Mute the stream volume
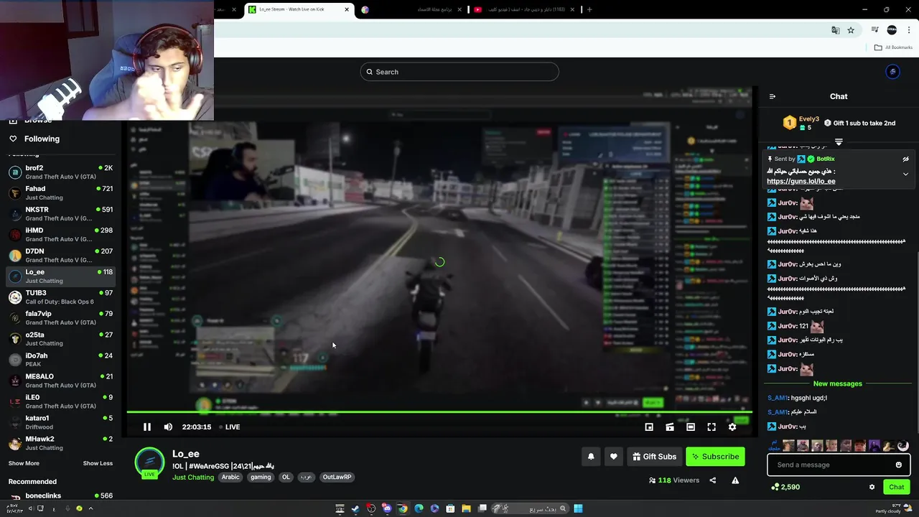 click(x=168, y=427)
